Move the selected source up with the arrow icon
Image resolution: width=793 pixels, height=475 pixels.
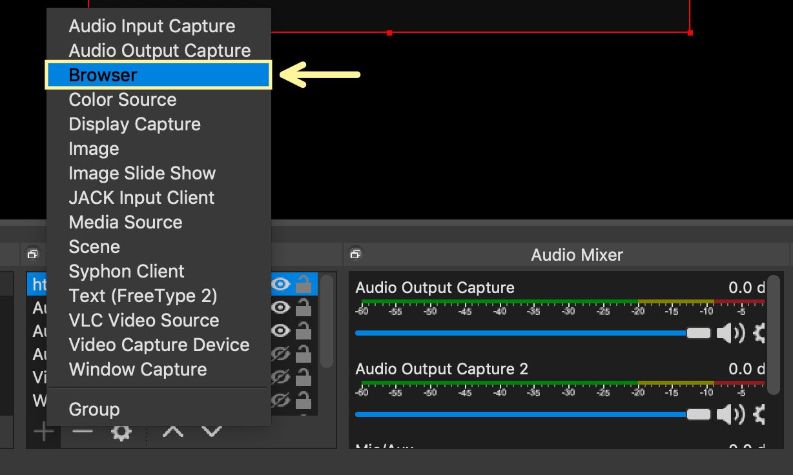pyautogui.click(x=172, y=432)
